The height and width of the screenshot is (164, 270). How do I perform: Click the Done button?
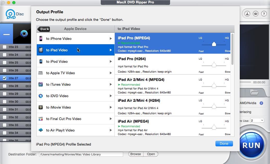pos(224,143)
